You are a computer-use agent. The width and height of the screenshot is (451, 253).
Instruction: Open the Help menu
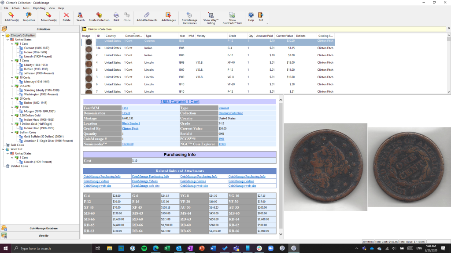(61, 8)
